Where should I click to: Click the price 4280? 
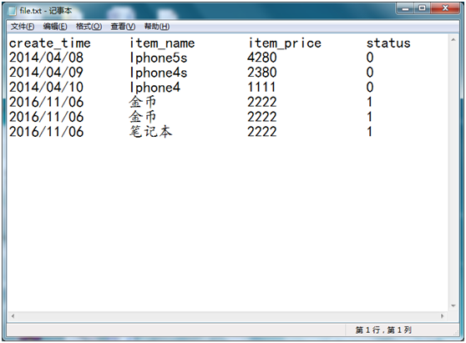[262, 58]
